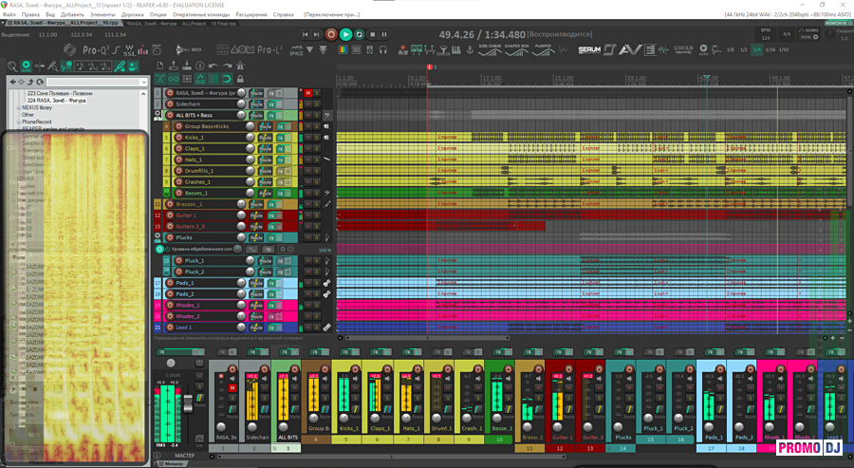Viewport: 854px width, 468px height.
Task: Go to project start using transport button
Action: [305, 34]
